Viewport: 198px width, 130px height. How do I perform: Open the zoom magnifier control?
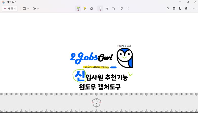coord(168,9)
